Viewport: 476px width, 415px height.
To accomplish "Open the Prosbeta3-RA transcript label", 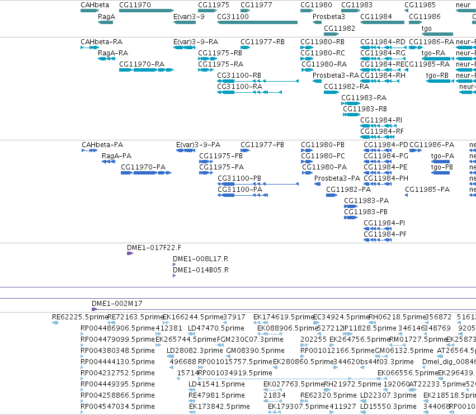I will click(336, 76).
